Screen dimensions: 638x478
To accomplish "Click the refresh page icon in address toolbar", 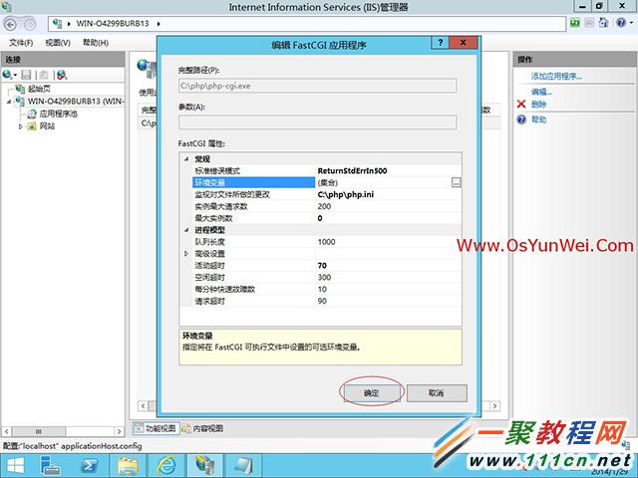I will (x=574, y=23).
